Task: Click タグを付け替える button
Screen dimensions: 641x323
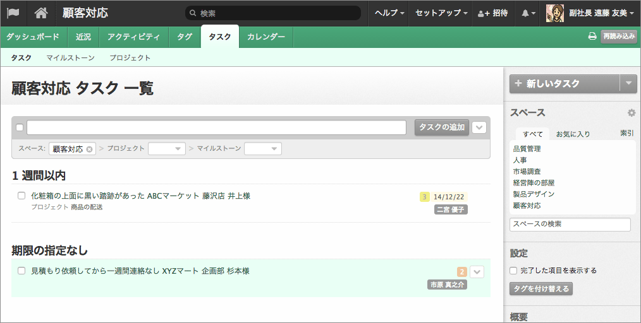Action: tap(541, 289)
